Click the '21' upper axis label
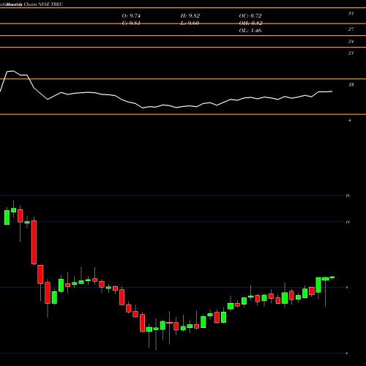The width and height of the screenshot is (366, 366). click(351, 53)
